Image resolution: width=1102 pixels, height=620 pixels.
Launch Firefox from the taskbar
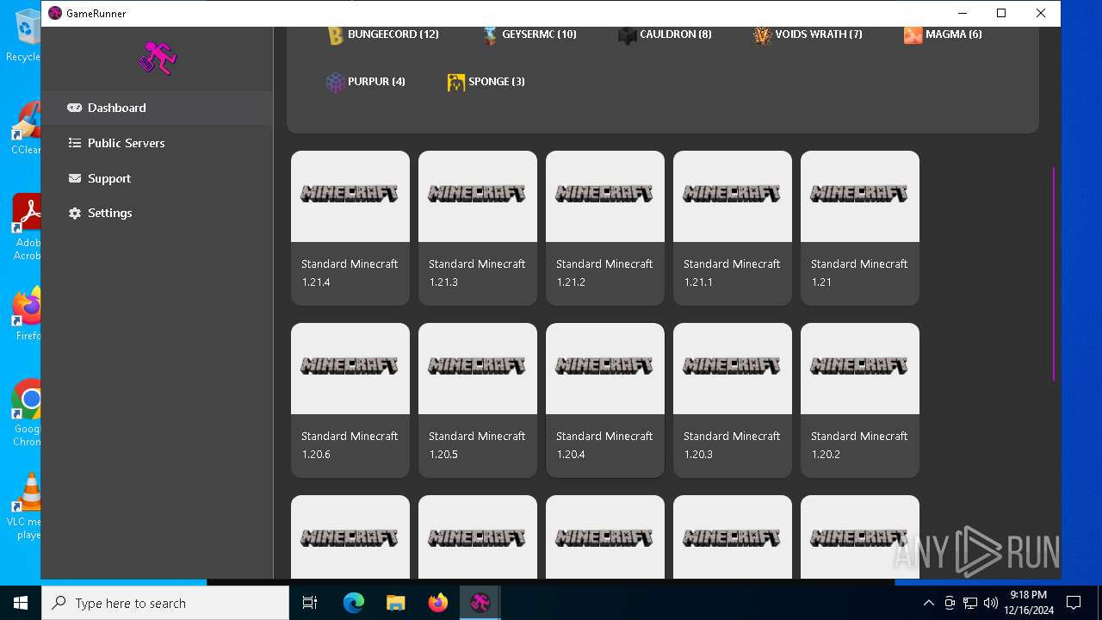click(x=437, y=603)
